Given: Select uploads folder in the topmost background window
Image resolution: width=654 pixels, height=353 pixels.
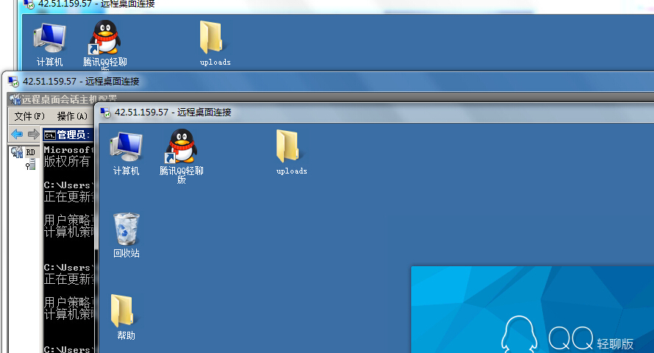Looking at the screenshot, I should (x=215, y=43).
